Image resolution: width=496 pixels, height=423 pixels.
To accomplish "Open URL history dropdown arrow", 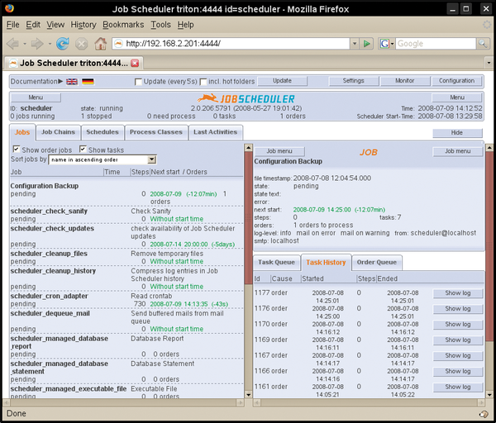I will (355, 43).
